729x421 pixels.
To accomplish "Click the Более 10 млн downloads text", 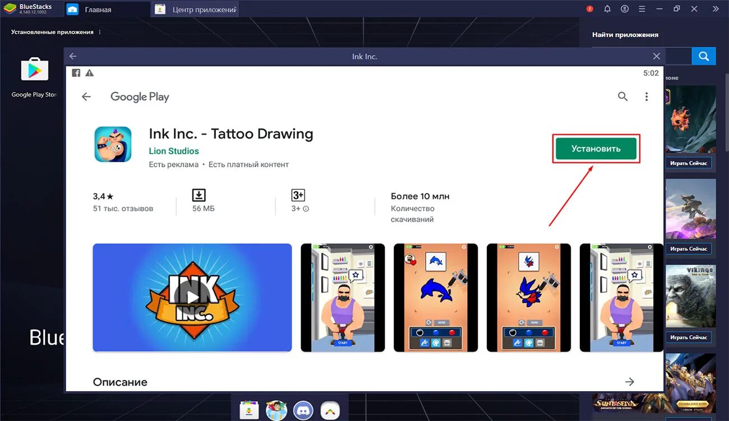I will (x=420, y=196).
